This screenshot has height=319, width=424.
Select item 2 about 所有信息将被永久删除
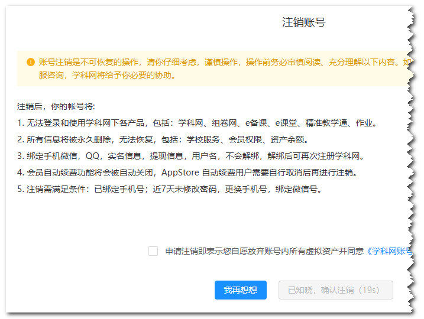pyautogui.click(x=163, y=139)
